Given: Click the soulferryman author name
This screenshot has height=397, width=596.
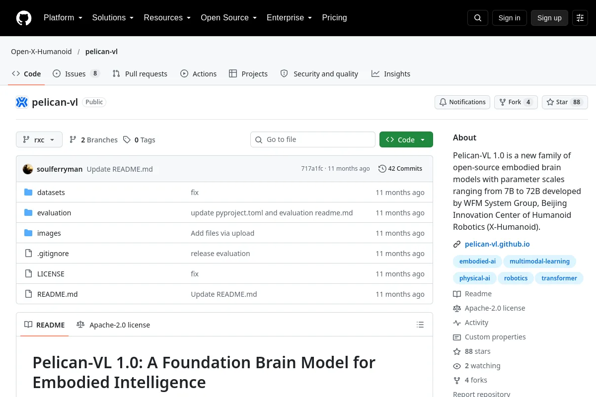Looking at the screenshot, I should [x=60, y=169].
